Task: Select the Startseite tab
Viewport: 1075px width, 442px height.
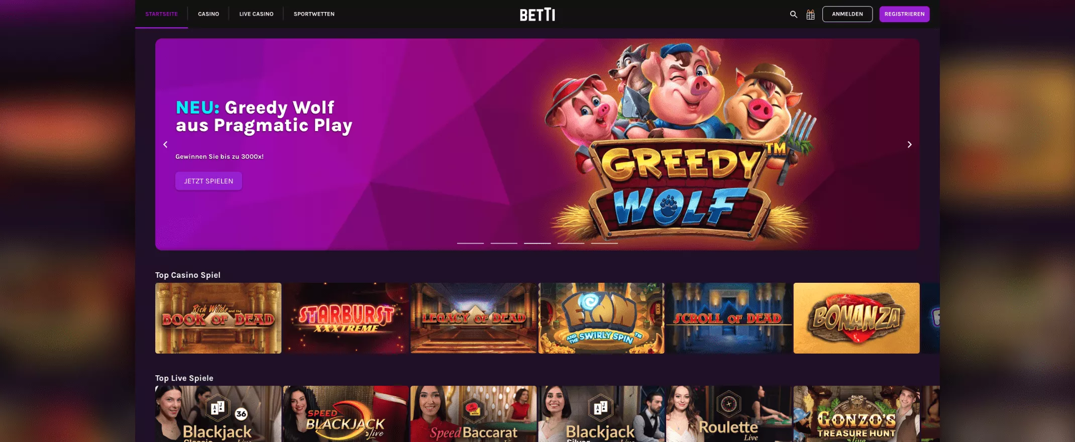Action: tap(161, 14)
